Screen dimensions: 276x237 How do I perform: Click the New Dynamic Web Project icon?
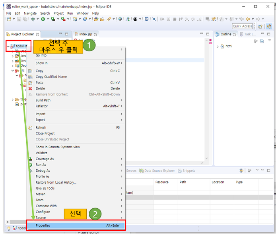[75, 19]
